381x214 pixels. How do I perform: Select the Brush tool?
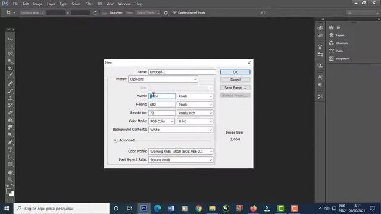(x=10, y=91)
